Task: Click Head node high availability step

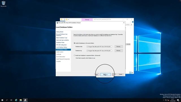Action: (63, 40)
